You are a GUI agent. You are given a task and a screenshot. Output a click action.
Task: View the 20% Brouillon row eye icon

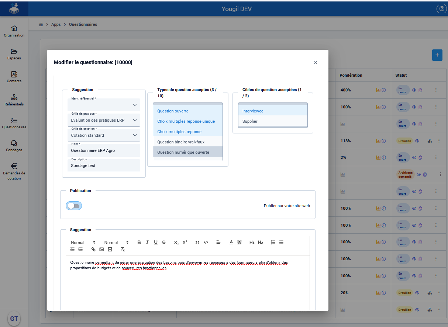pos(417,293)
